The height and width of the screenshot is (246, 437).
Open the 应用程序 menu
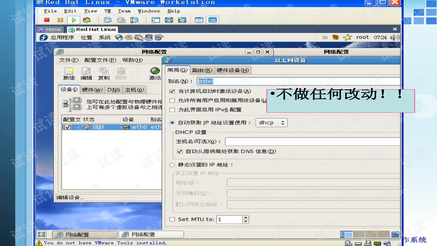[62, 37]
